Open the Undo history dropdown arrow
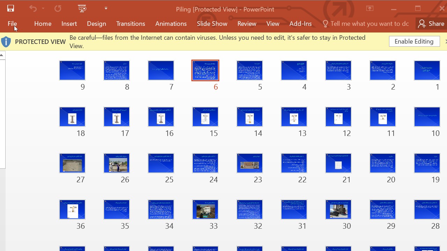The height and width of the screenshot is (251, 447). tap(43, 9)
